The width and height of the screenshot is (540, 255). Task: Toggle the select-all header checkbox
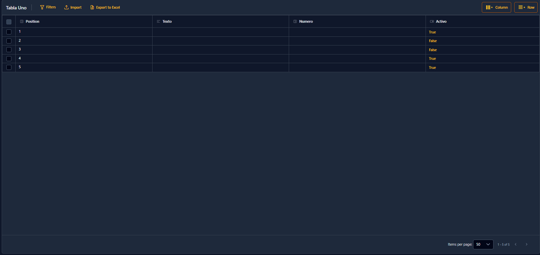(x=9, y=22)
